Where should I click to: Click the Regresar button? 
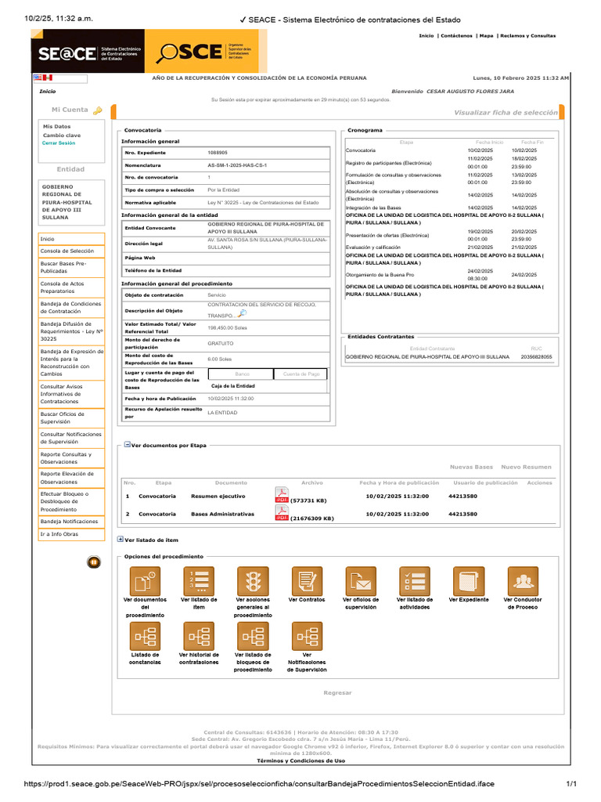tap(337, 692)
